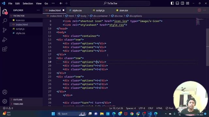209x117 pixels.
Task: Click the div.options breadcrumb
Action: click(x=134, y=16)
